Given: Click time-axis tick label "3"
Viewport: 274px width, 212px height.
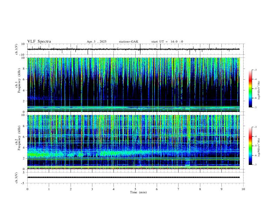Looking at the screenshot, I should (x=92, y=189).
